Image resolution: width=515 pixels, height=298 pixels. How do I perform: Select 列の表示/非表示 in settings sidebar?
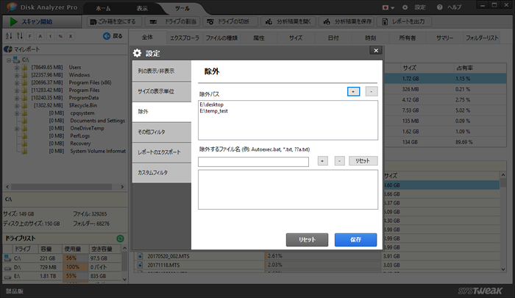(x=162, y=71)
